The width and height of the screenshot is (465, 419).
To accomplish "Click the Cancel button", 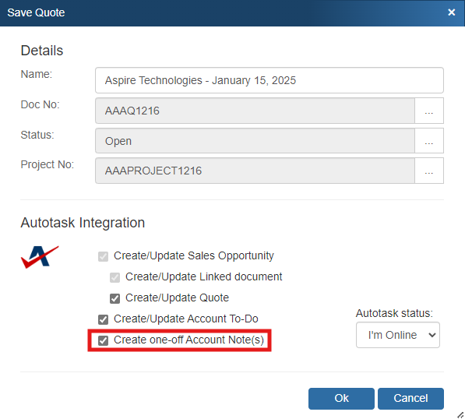I will [410, 399].
